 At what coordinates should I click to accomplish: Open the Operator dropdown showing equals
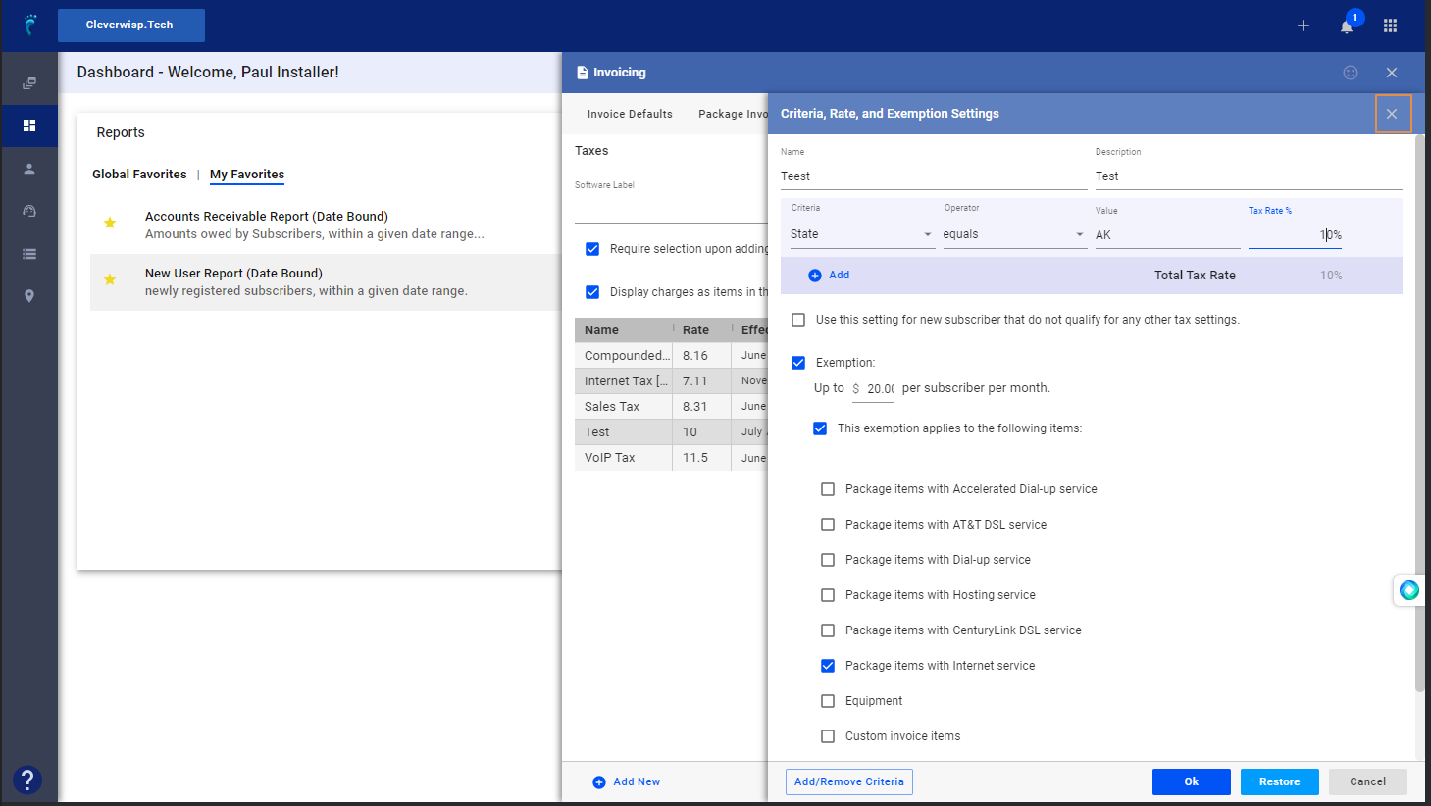(1014, 234)
